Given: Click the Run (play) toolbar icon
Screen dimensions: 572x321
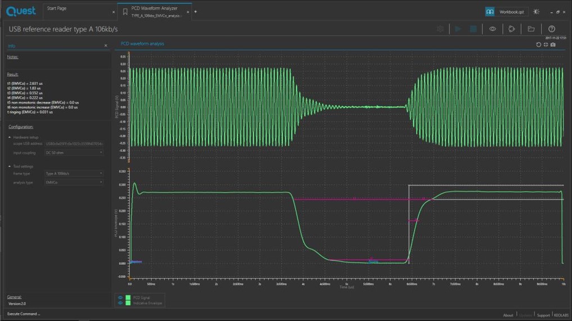Looking at the screenshot, I should [x=458, y=29].
